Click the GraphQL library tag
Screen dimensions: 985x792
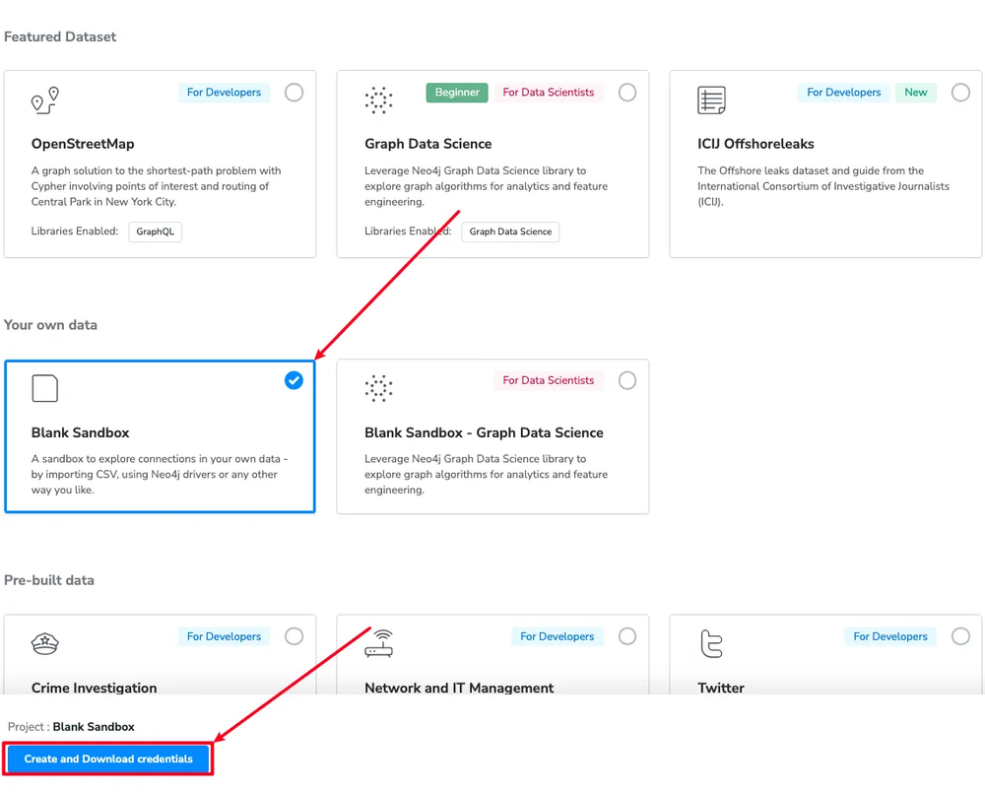point(155,231)
